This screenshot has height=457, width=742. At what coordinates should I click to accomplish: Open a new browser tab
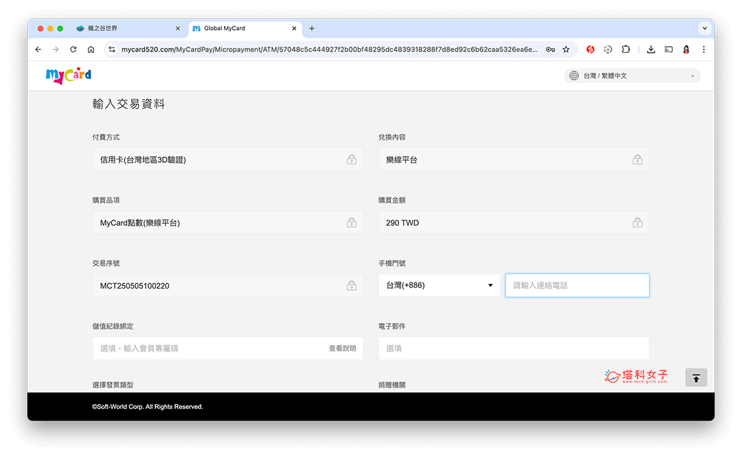pyautogui.click(x=312, y=28)
